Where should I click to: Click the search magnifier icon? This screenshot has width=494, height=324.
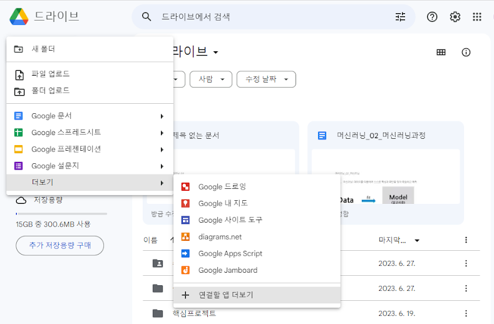click(x=147, y=17)
